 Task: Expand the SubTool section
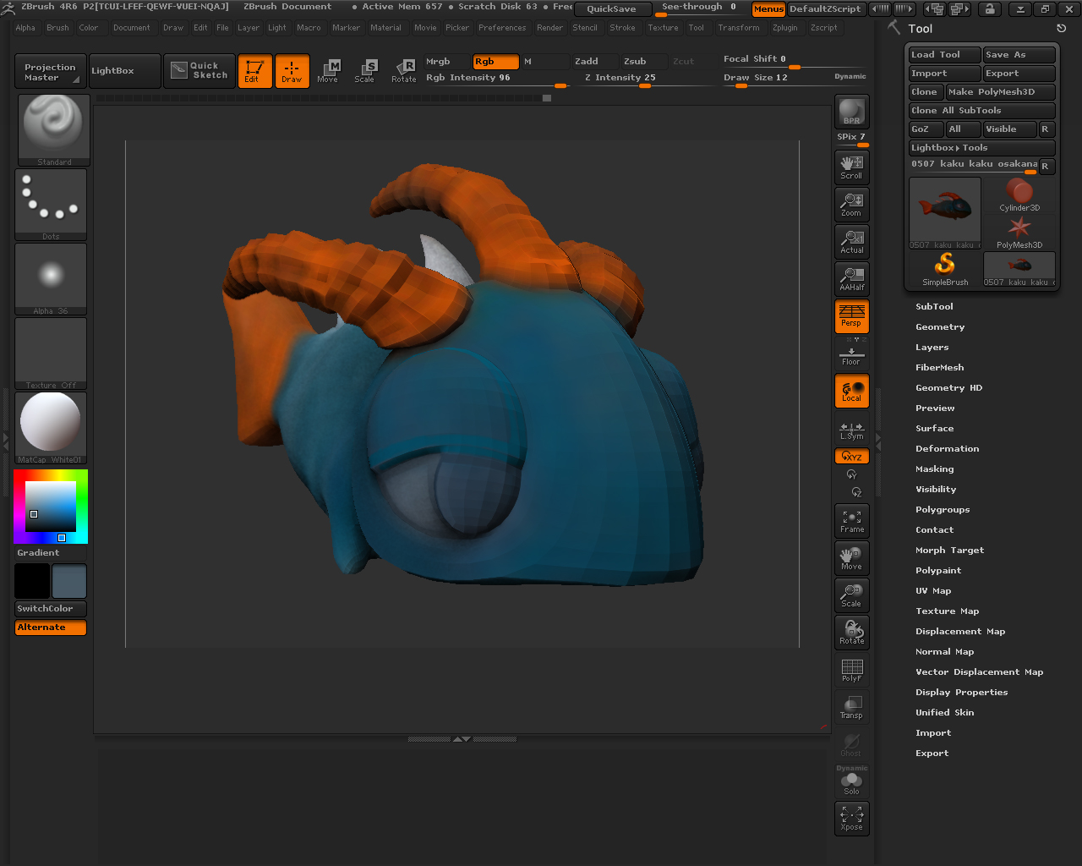point(934,307)
